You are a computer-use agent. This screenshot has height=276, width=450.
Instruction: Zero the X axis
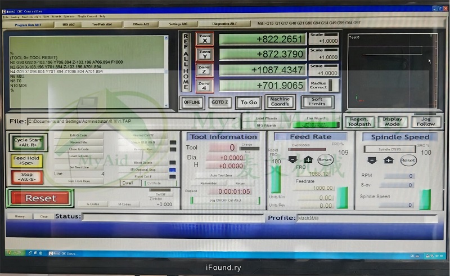click(x=205, y=38)
